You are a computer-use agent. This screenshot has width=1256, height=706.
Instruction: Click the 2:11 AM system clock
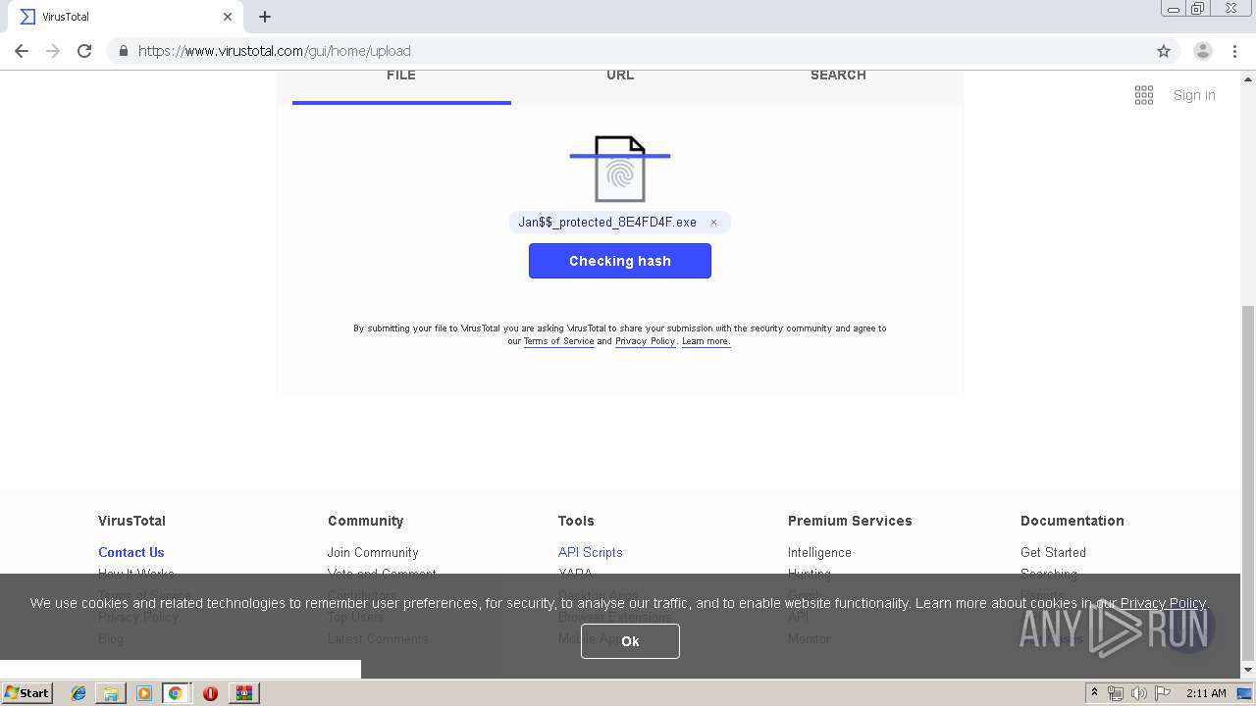pos(1206,693)
